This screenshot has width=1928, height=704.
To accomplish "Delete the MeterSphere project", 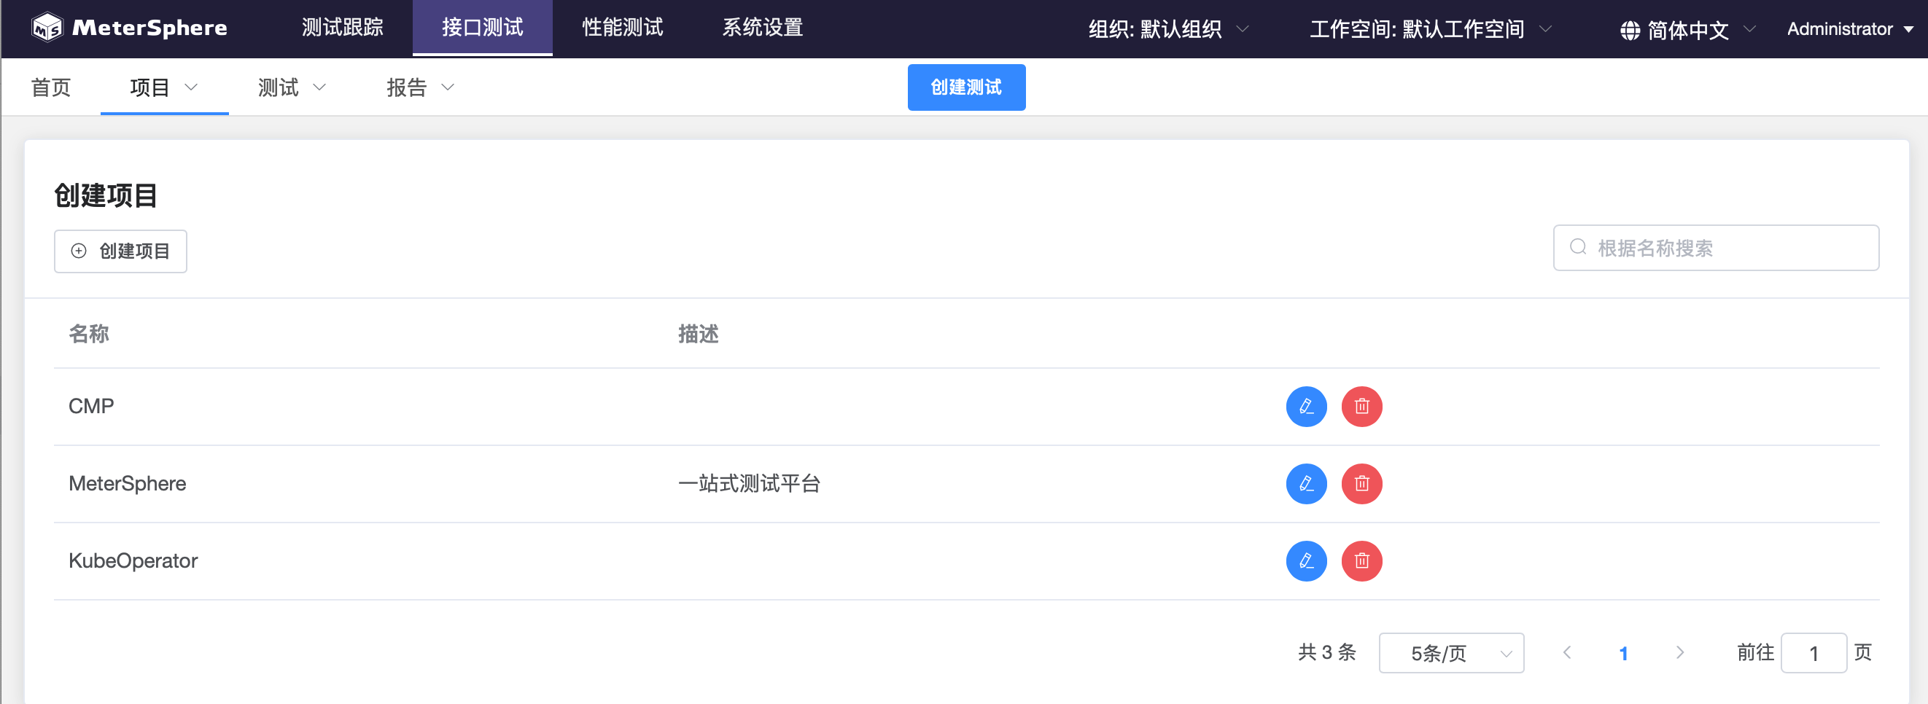I will click(x=1361, y=483).
